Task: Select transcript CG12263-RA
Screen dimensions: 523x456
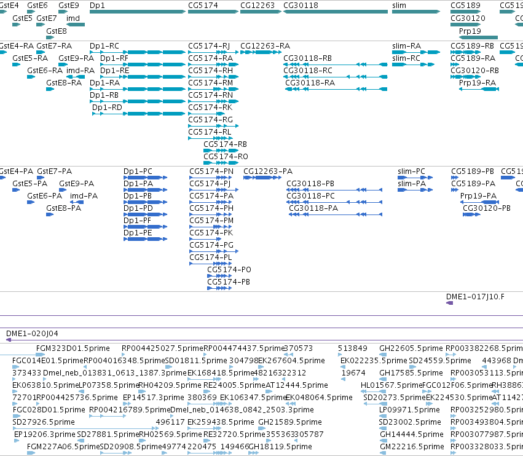Action: (265, 45)
